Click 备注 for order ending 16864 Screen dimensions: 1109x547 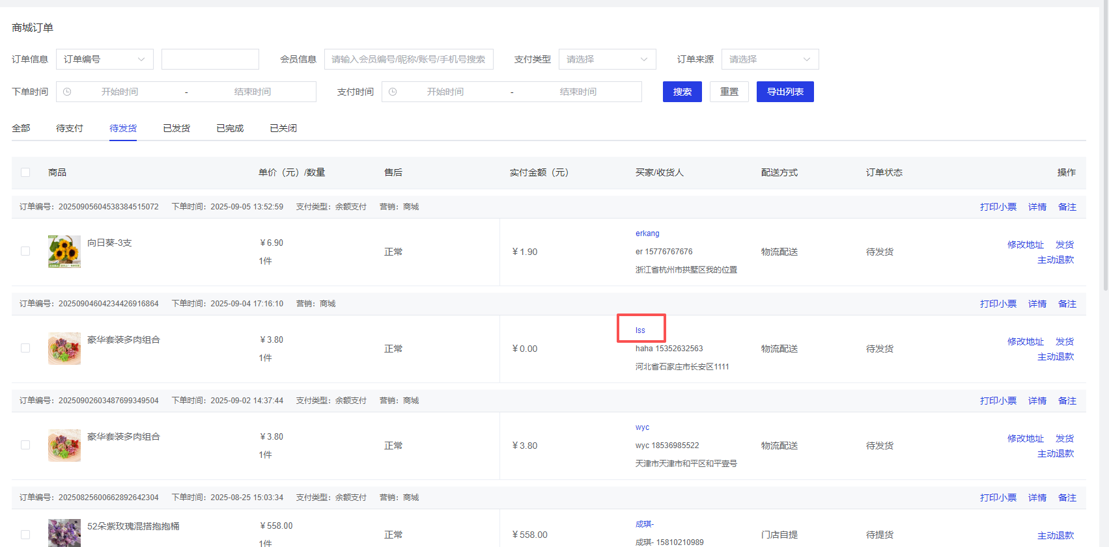click(1067, 304)
